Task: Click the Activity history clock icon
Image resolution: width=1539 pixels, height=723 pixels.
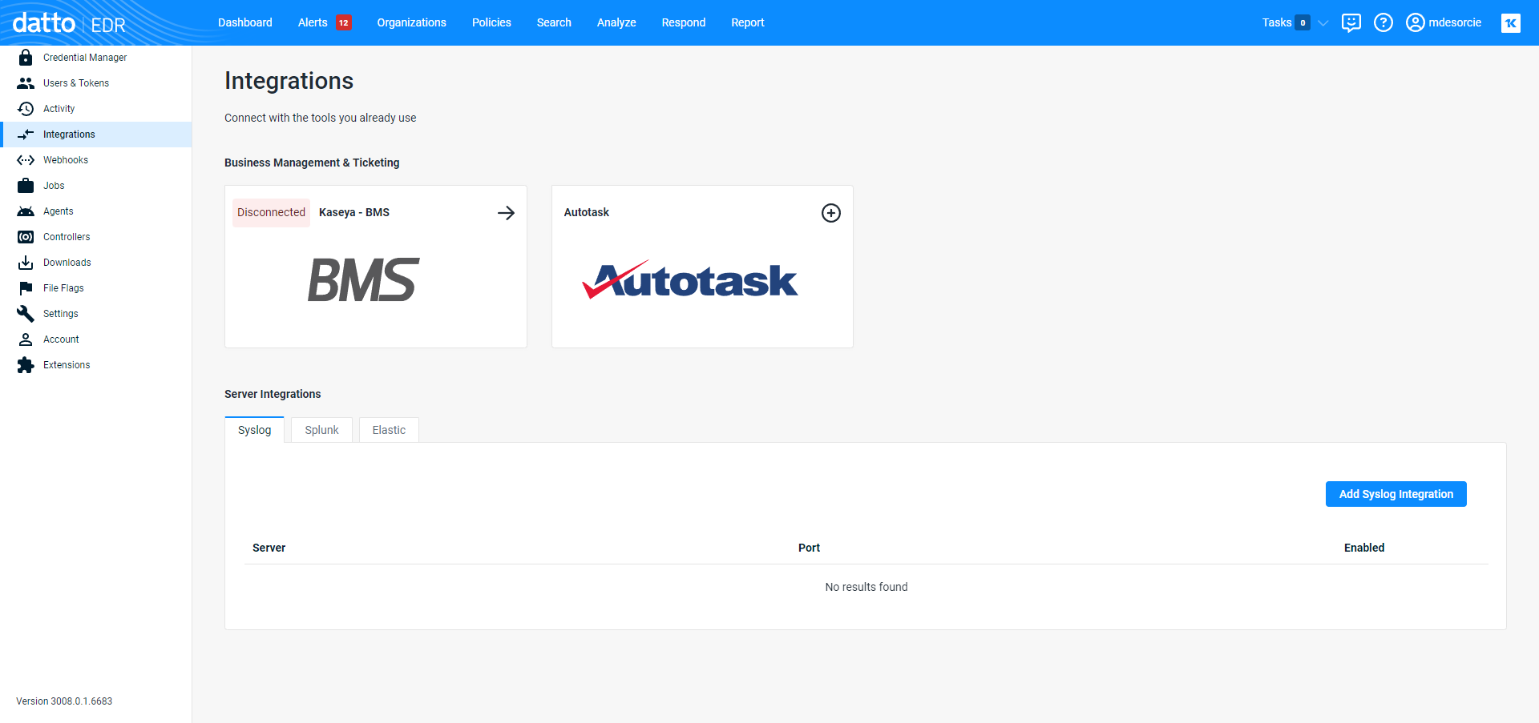Action: pyautogui.click(x=26, y=109)
